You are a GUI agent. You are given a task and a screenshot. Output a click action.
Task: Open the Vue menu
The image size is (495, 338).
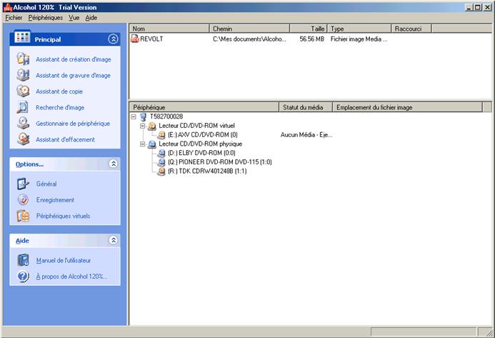pos(74,18)
